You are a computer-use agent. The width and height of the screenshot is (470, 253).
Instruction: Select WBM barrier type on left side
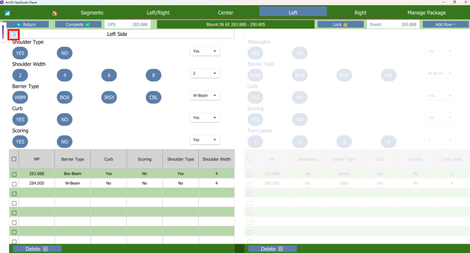point(20,97)
